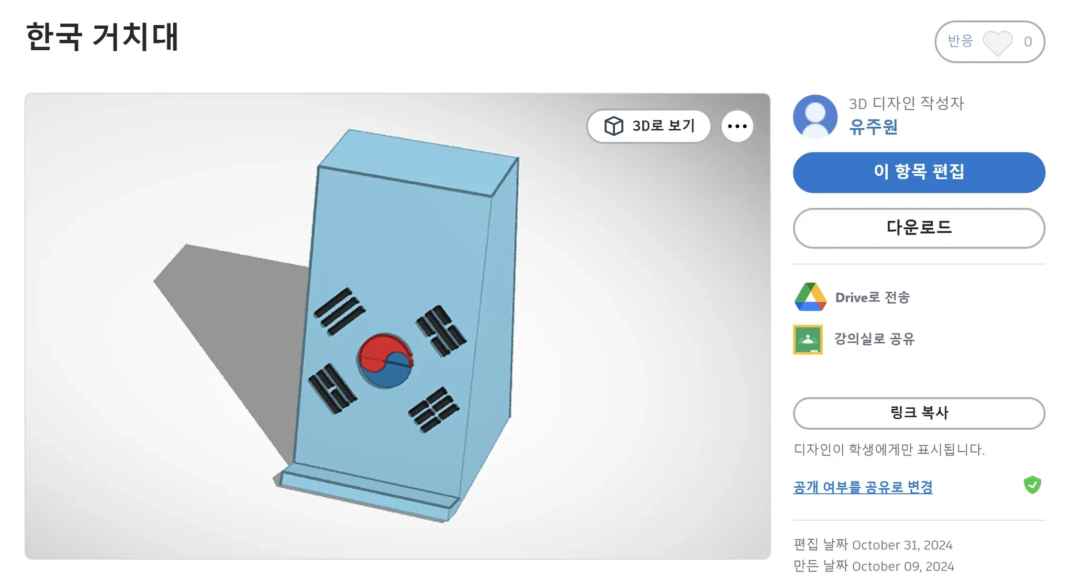Toggle the 반응 reaction button
Image resolution: width=1072 pixels, height=581 pixels.
click(989, 42)
